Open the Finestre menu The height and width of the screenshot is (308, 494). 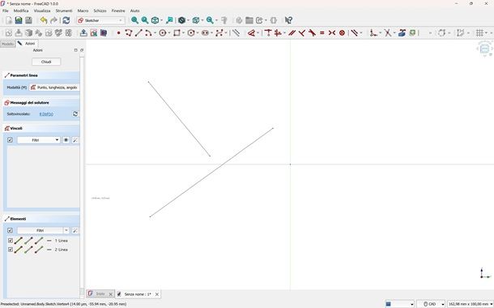click(118, 11)
